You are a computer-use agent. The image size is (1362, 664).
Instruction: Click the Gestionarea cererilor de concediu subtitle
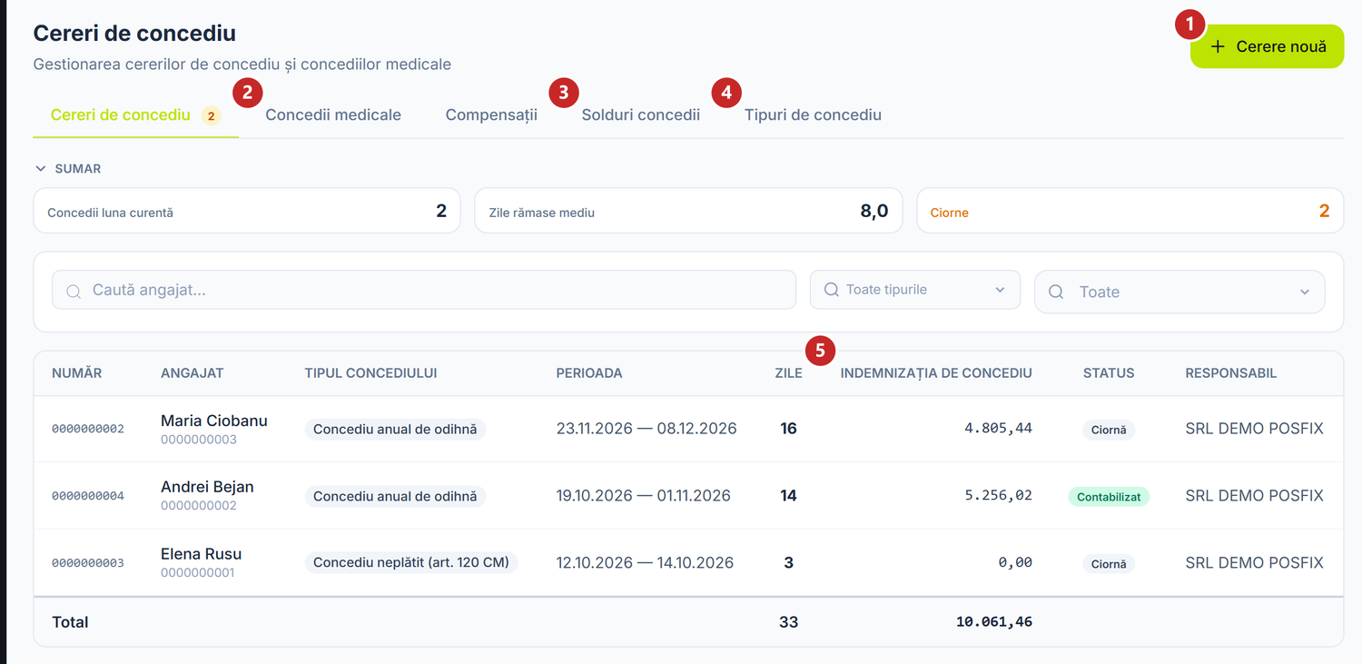click(x=242, y=64)
